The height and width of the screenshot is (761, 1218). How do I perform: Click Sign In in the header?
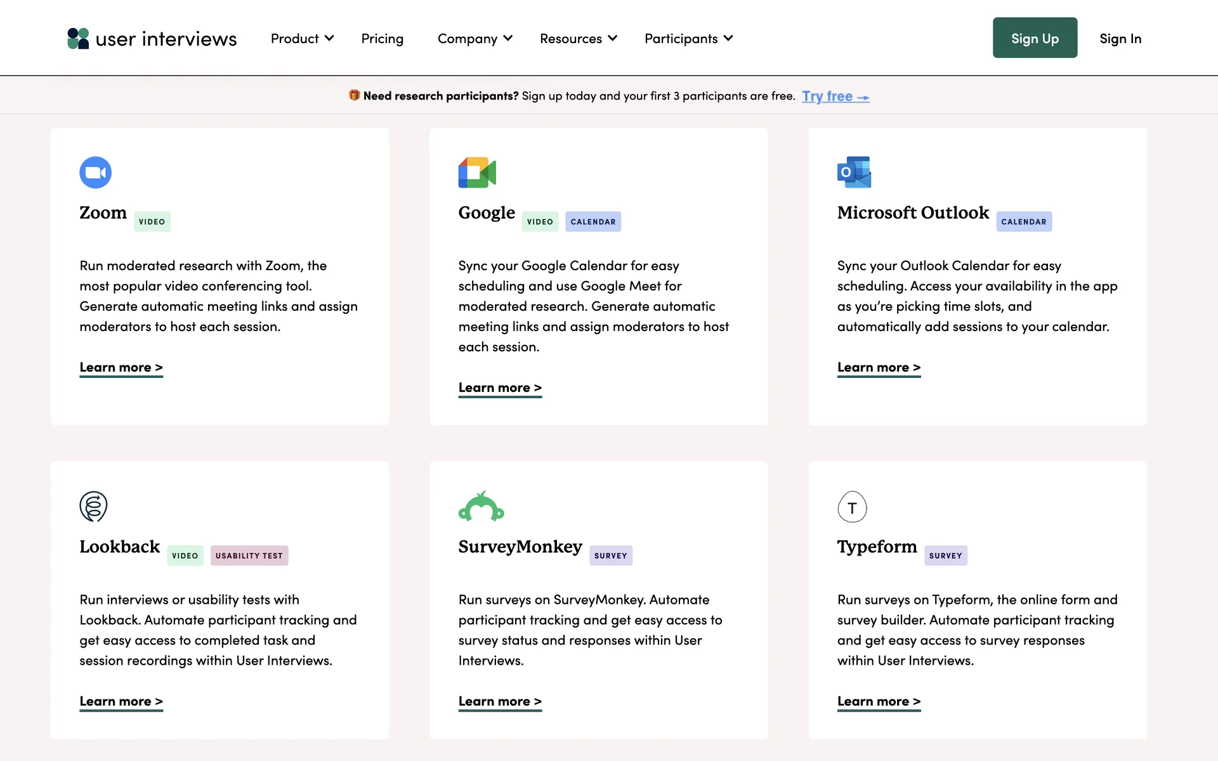pyautogui.click(x=1120, y=39)
